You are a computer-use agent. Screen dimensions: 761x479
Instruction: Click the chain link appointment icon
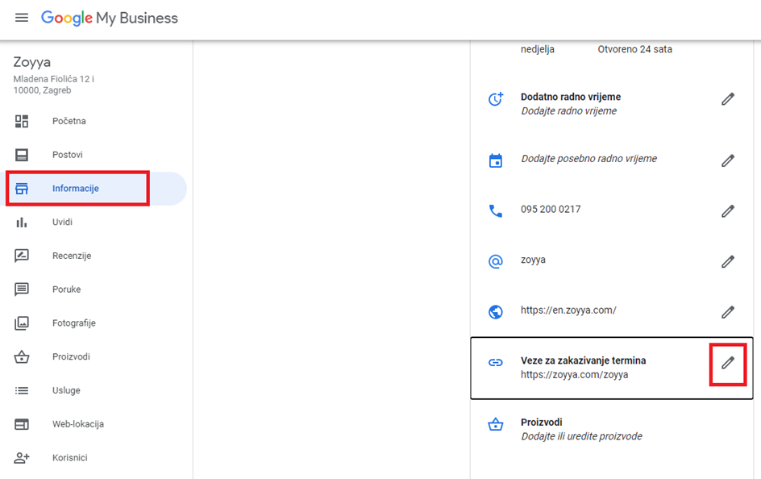pos(496,363)
